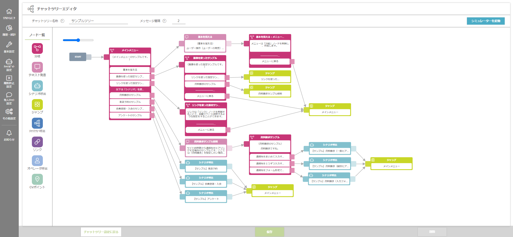The width and height of the screenshot is (513, 237).
Task: Open 基本設定 wrench icon
Action: pyautogui.click(x=9, y=44)
